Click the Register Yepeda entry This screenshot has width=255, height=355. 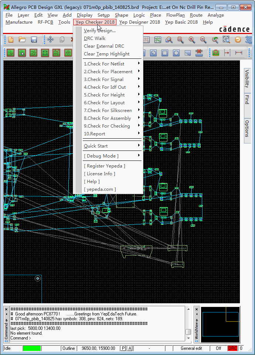point(104,166)
